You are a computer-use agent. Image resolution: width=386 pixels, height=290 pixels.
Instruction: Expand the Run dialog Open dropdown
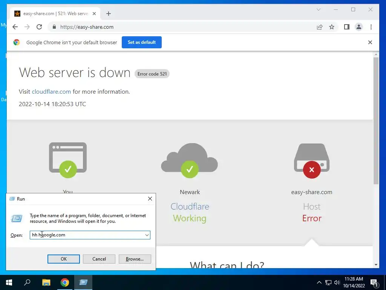(x=147, y=235)
